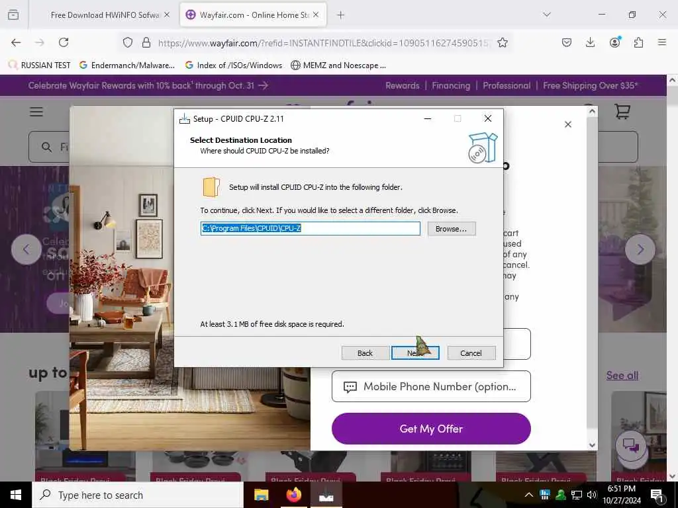Open the Rewards link in purple banner
Screen dimensions: 678x508
(402, 85)
